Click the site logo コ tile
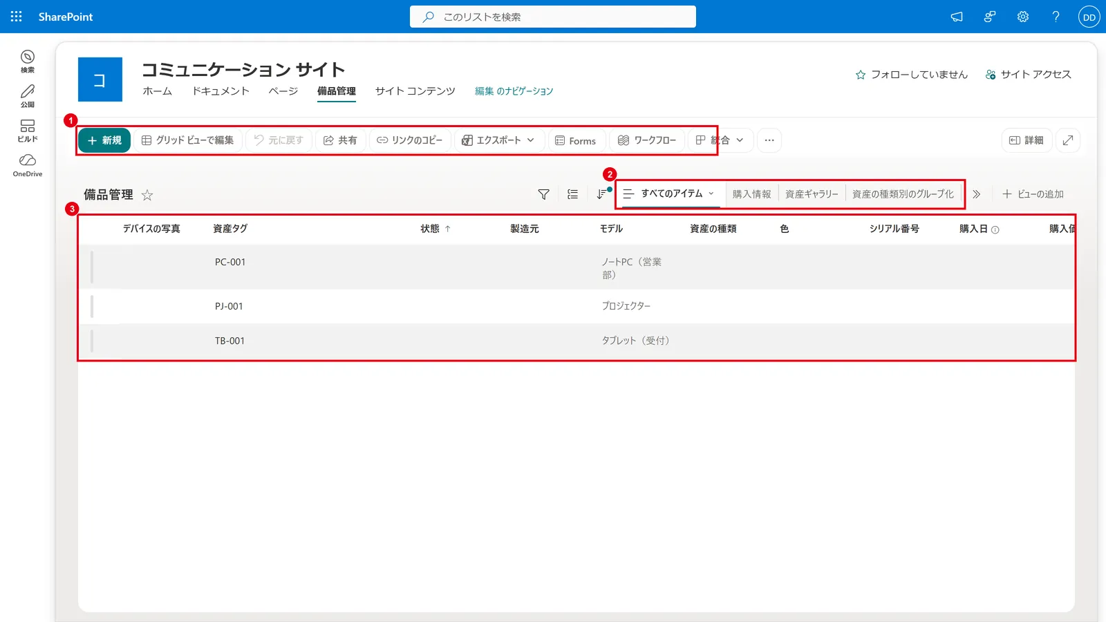The width and height of the screenshot is (1106, 622). [x=100, y=79]
